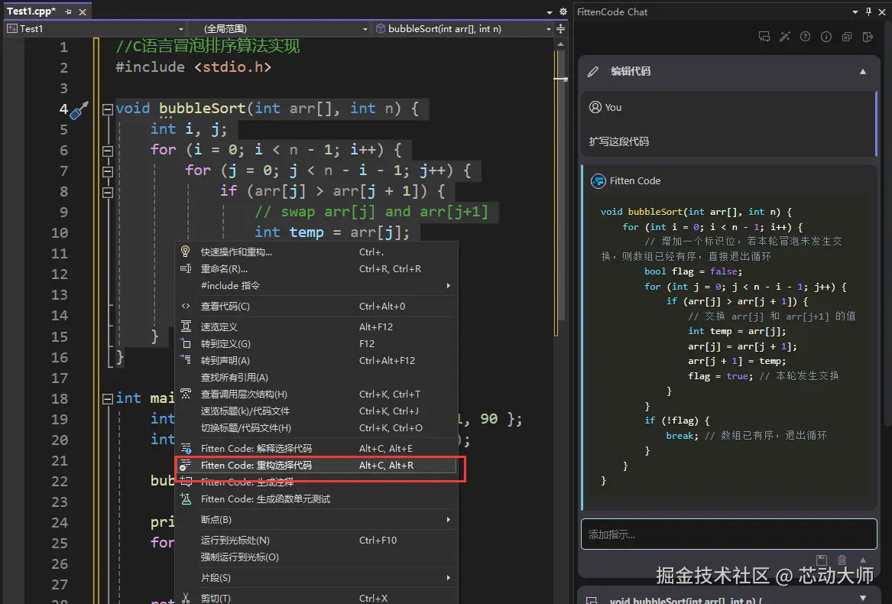This screenshot has width=892, height=604.
Task: Click the FittenCode logout icon
Action: [x=868, y=37]
